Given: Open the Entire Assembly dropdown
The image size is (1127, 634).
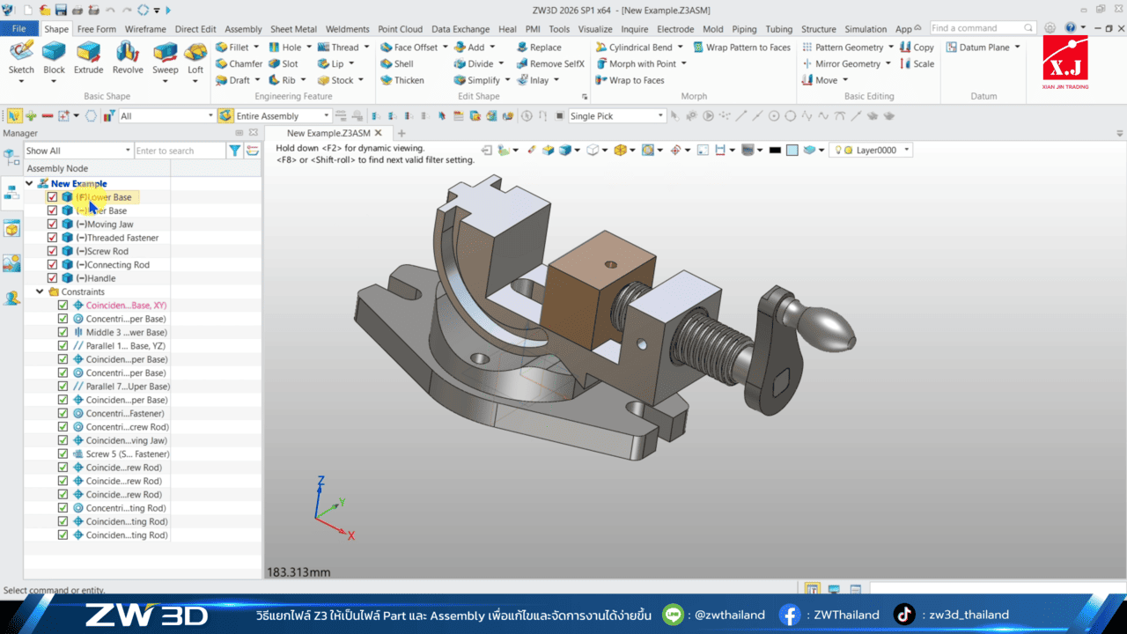Looking at the screenshot, I should [327, 115].
